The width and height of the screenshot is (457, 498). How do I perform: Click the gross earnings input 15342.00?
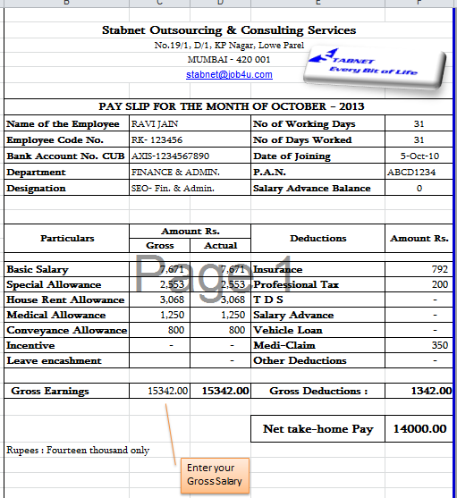(160, 391)
